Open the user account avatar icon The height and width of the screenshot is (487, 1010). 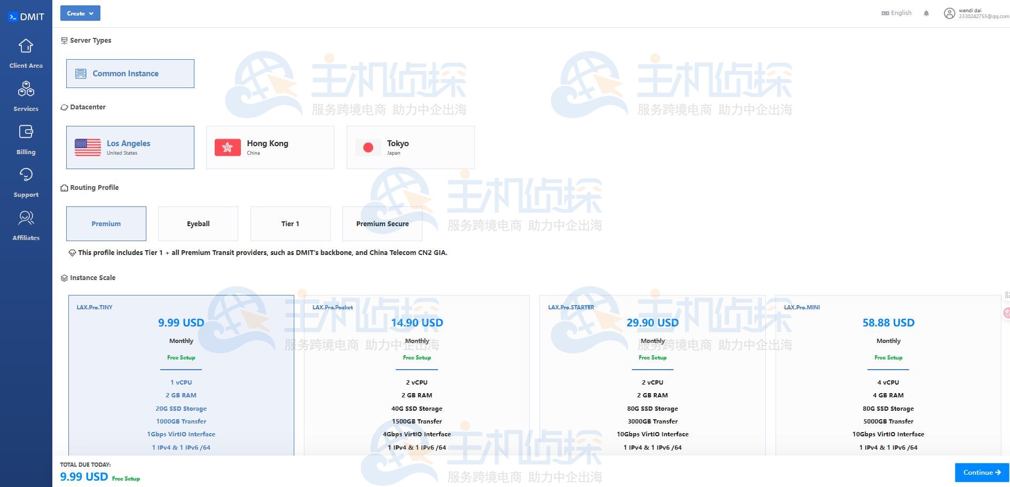tap(949, 13)
